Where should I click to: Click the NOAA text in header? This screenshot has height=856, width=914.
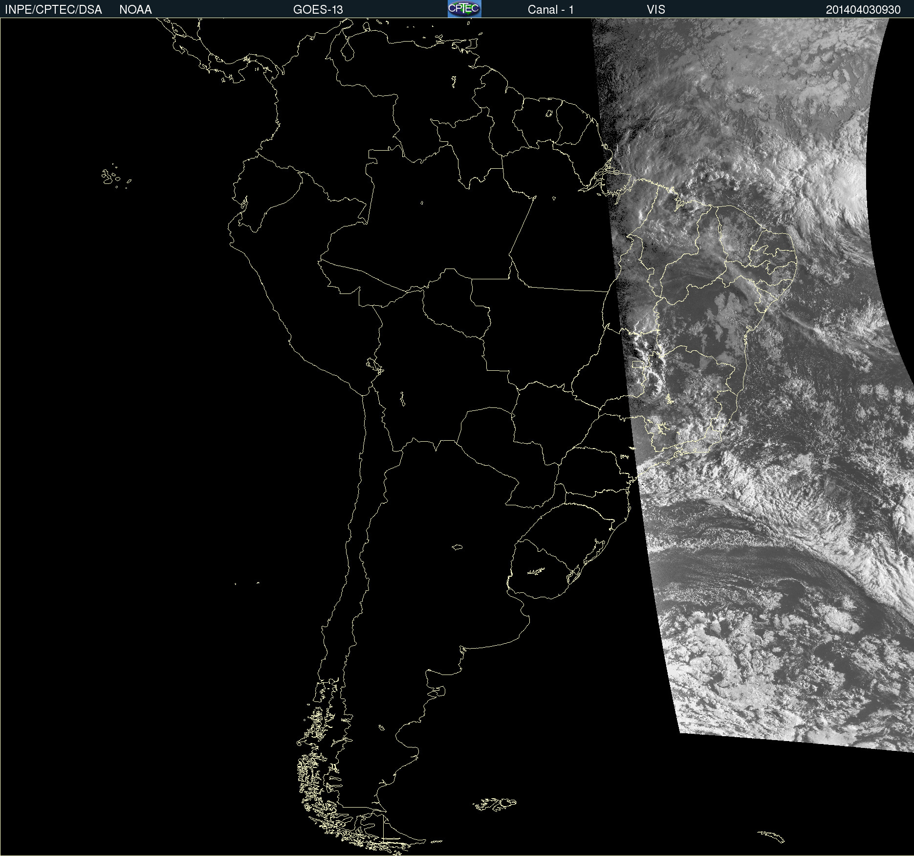point(135,10)
